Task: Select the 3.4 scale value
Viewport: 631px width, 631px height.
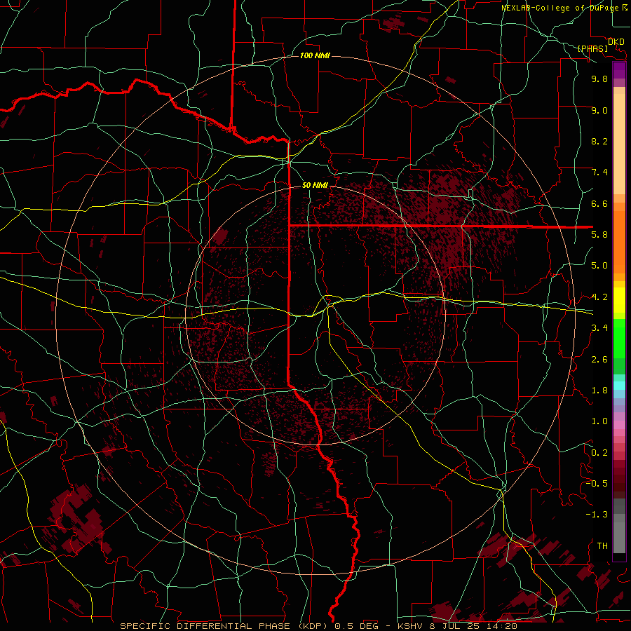Action: [x=599, y=328]
